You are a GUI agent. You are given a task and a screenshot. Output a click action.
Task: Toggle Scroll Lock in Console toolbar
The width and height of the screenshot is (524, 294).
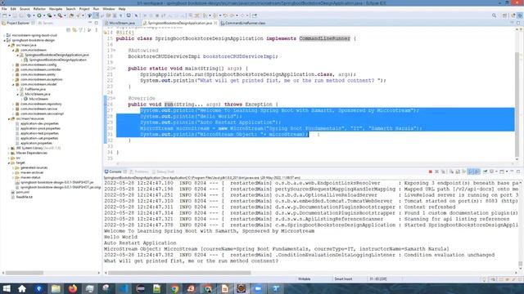[x=458, y=171]
